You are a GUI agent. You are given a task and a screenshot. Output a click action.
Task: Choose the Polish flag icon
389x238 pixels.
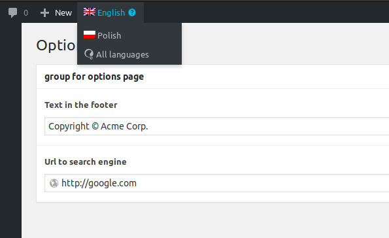(x=90, y=35)
